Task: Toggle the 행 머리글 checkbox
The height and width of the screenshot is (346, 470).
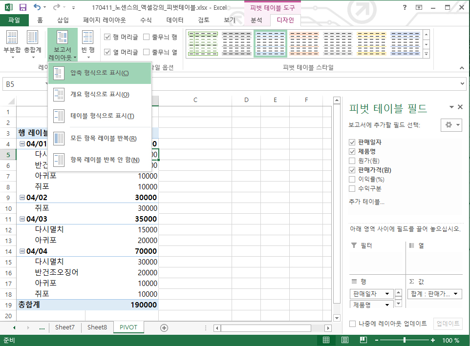Action: click(107, 37)
